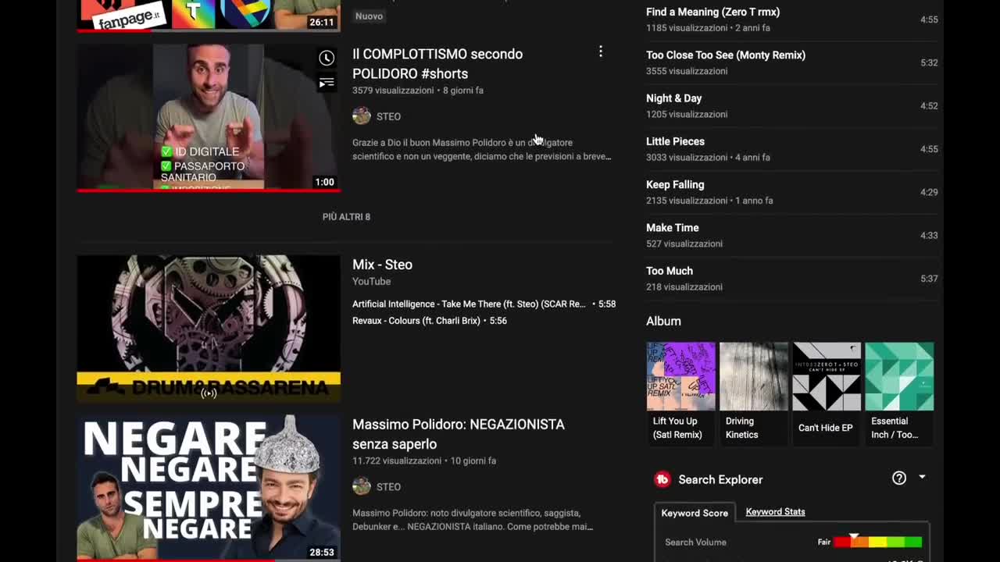The width and height of the screenshot is (1000, 562).
Task: Click the Add to queue icon on the shorts thumbnail
Action: point(327,83)
